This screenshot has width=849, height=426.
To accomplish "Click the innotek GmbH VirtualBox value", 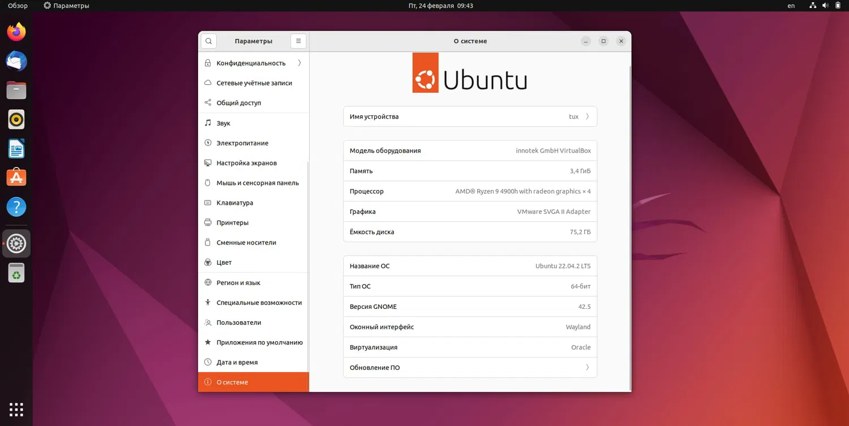I will click(x=554, y=150).
